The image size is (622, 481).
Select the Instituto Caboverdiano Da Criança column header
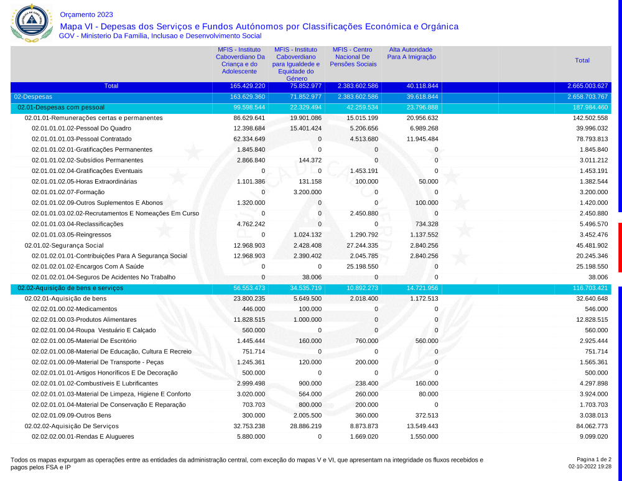click(240, 60)
